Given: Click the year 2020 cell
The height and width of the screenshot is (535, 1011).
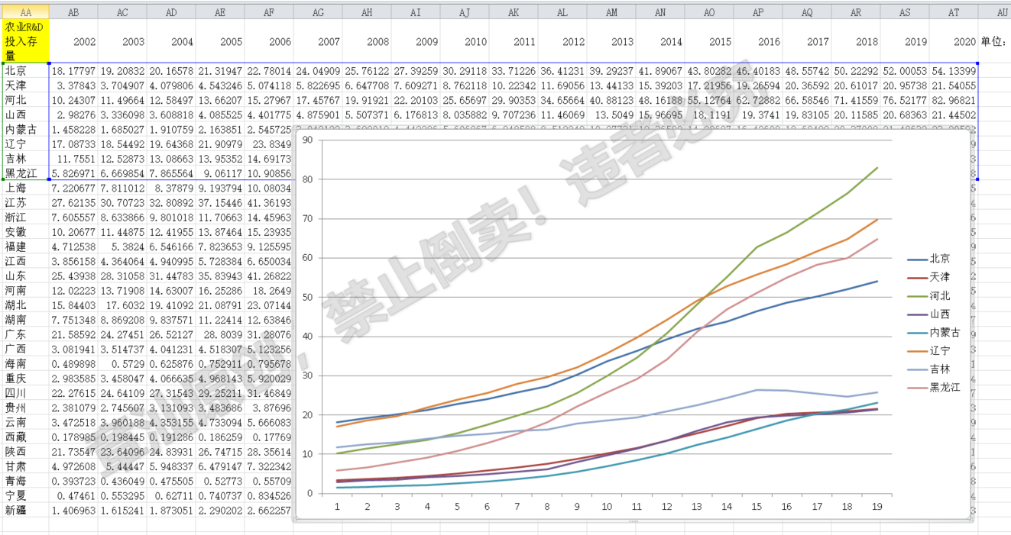Looking at the screenshot, I should (954, 41).
